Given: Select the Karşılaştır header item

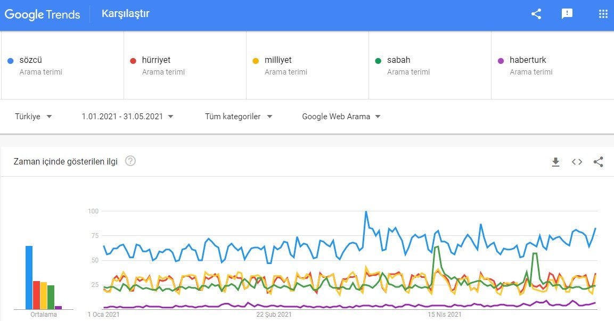Looking at the screenshot, I should point(126,14).
